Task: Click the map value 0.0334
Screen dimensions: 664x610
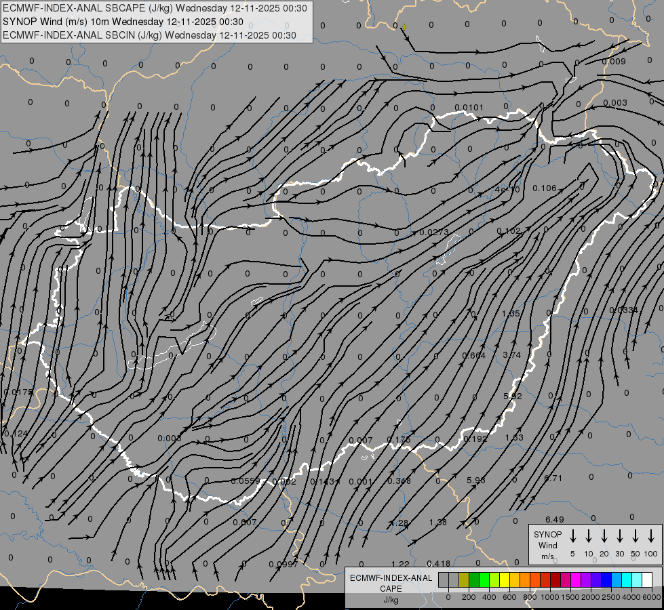Action: [623, 310]
